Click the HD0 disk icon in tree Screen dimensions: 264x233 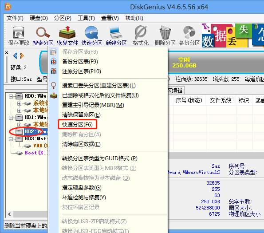click(x=19, y=96)
